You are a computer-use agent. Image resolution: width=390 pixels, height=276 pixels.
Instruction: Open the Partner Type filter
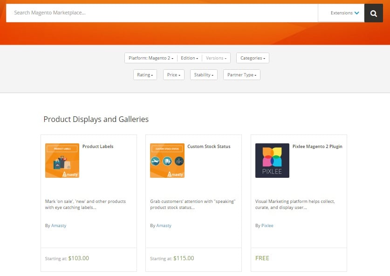[242, 75]
